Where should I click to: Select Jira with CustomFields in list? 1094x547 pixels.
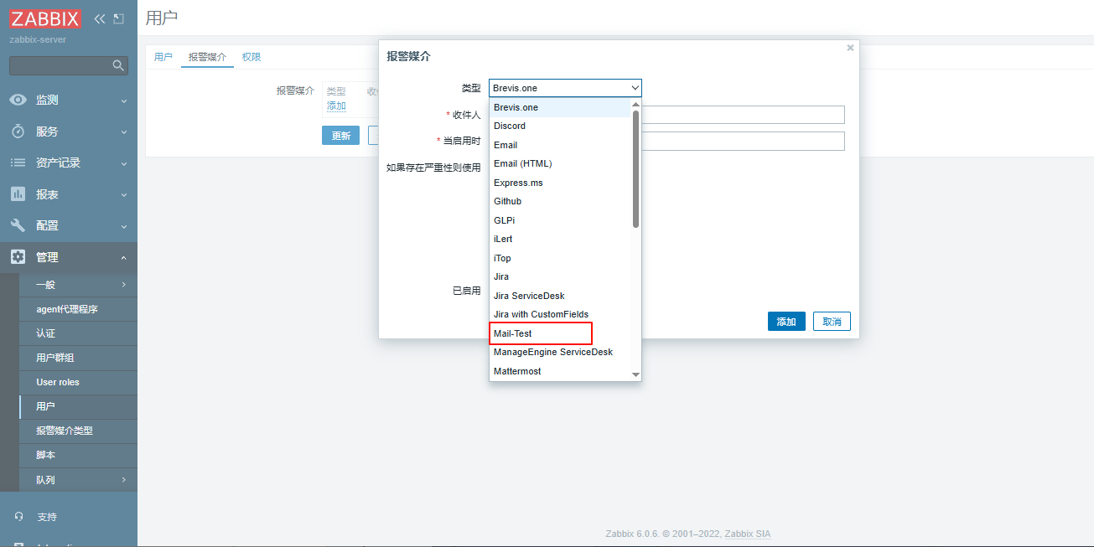(559, 314)
